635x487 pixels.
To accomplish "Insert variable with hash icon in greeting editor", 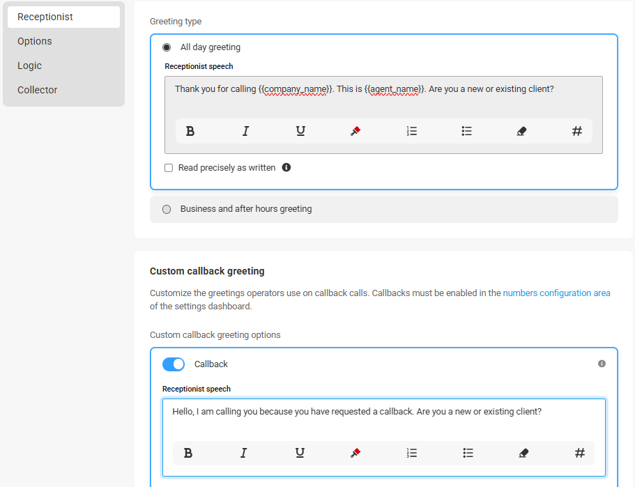I will coord(577,131).
